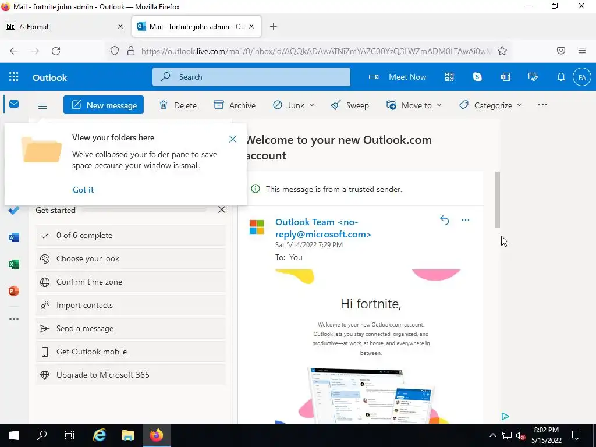Delete the selected message
The width and height of the screenshot is (596, 447).
pyautogui.click(x=178, y=105)
